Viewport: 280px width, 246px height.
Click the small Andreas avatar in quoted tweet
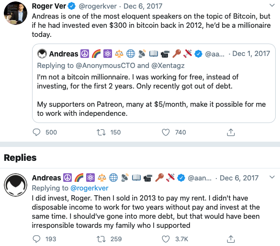pyautogui.click(x=42, y=54)
